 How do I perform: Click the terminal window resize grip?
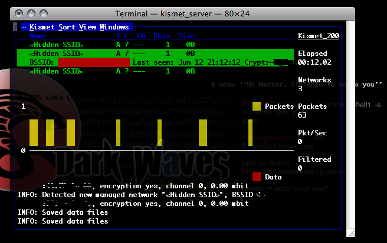click(x=350, y=233)
